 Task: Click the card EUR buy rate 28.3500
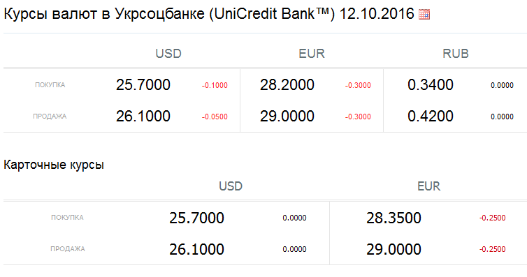point(394,218)
